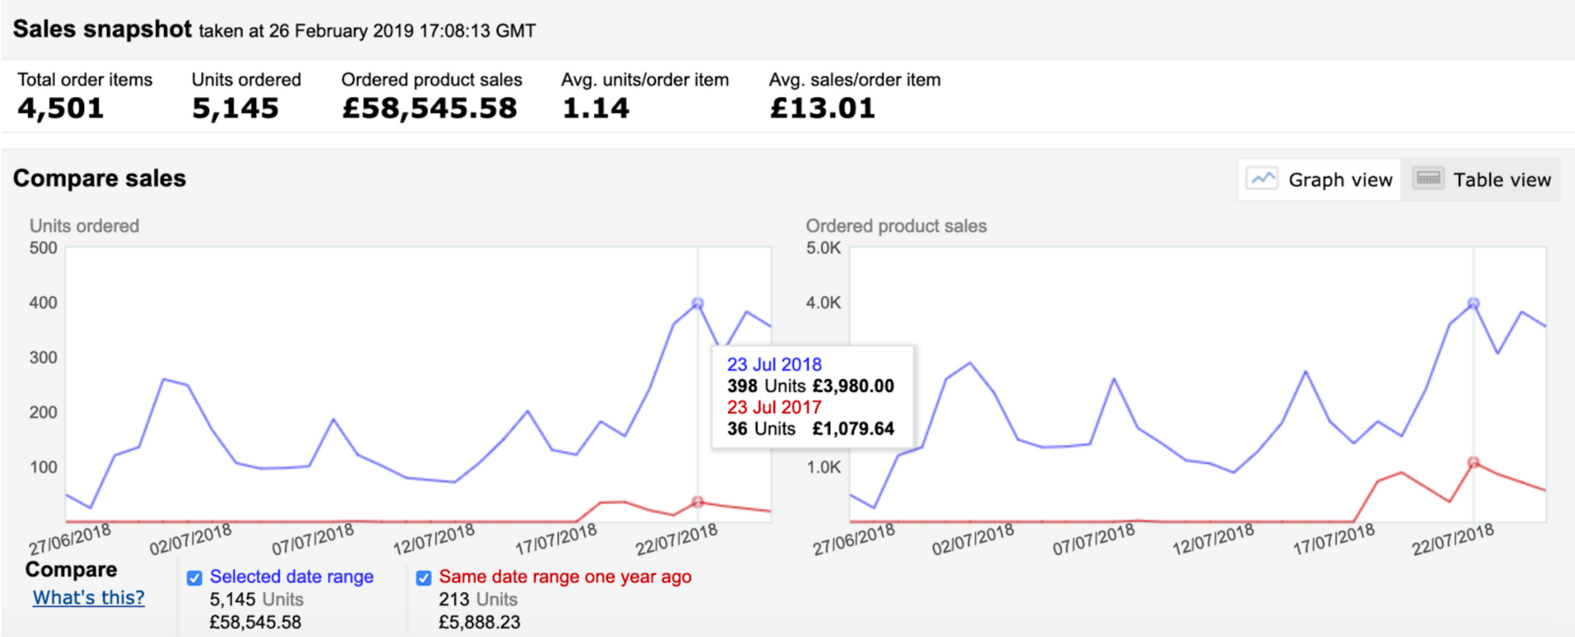Click the Sales snapshot heading text
The width and height of the screenshot is (1575, 637).
102,30
